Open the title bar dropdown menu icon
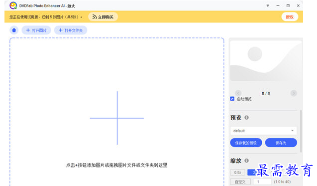The image size is (317, 186). pyautogui.click(x=268, y=5)
